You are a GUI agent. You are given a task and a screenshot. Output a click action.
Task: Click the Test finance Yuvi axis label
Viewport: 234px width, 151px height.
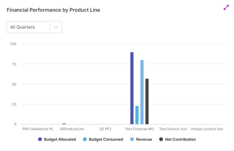pos(173,129)
